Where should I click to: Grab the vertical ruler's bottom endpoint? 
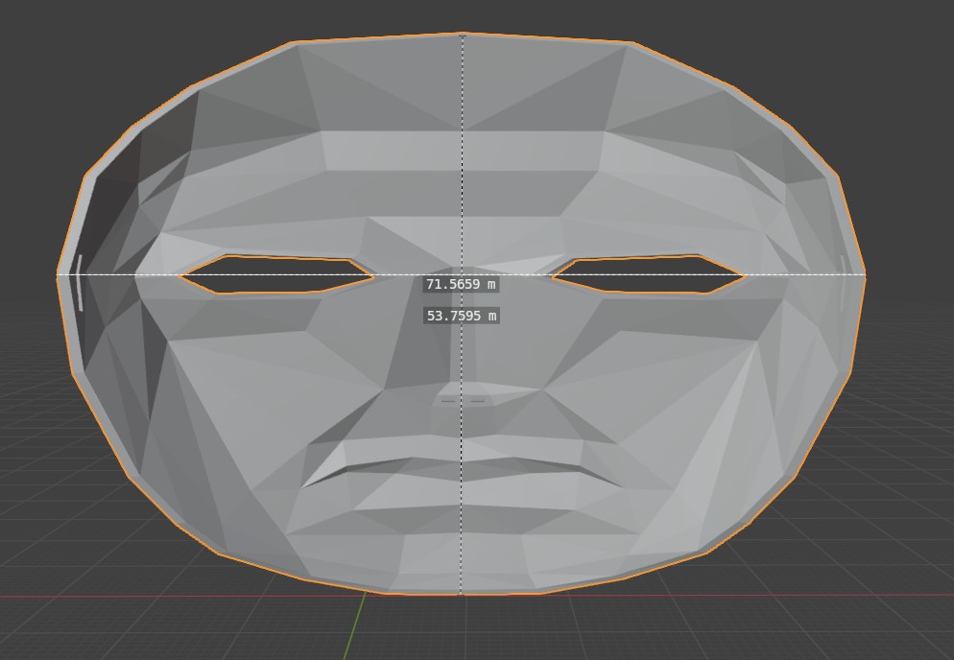463,593
